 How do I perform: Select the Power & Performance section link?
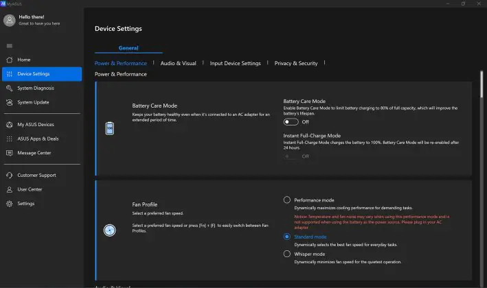click(120, 63)
